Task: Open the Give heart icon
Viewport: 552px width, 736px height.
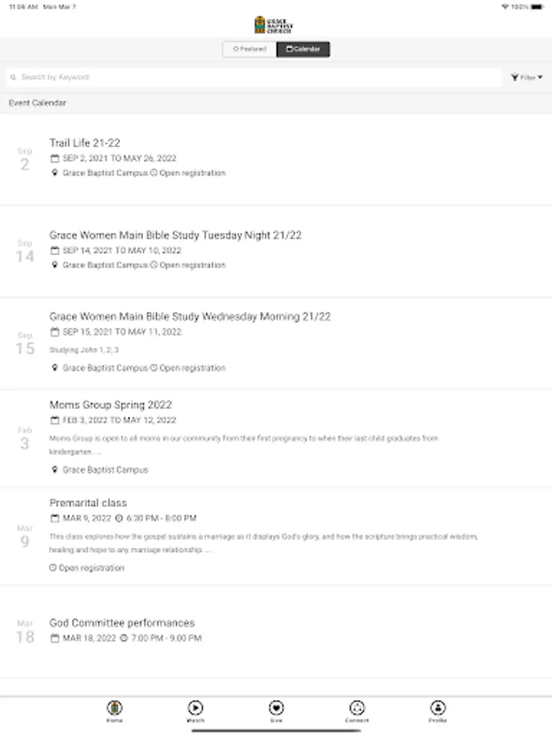Action: 276,709
